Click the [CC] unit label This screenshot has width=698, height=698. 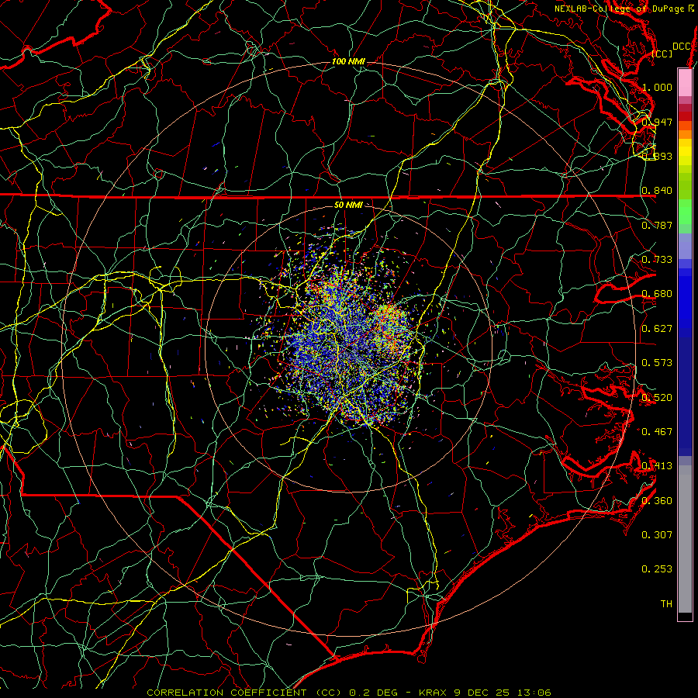(662, 54)
